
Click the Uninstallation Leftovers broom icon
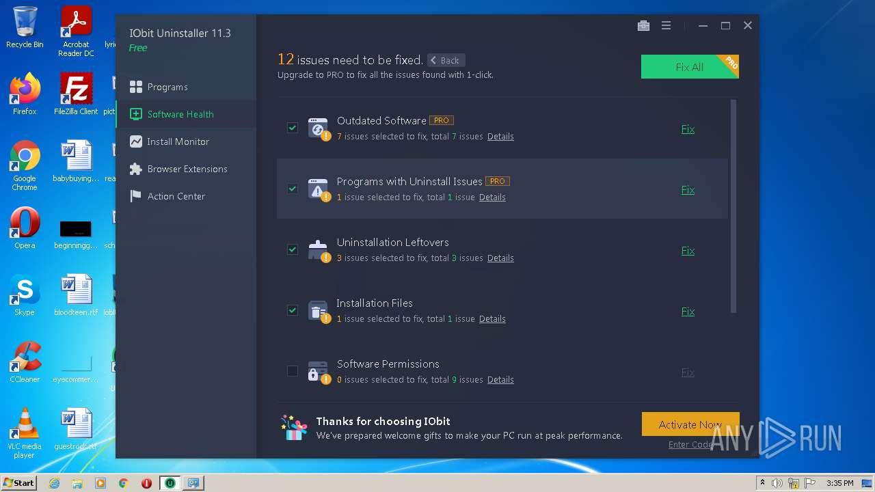tap(319, 250)
